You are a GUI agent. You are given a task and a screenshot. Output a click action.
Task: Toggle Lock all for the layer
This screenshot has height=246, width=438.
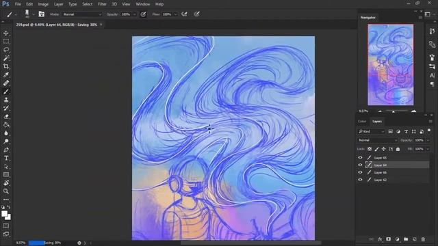pos(398,149)
